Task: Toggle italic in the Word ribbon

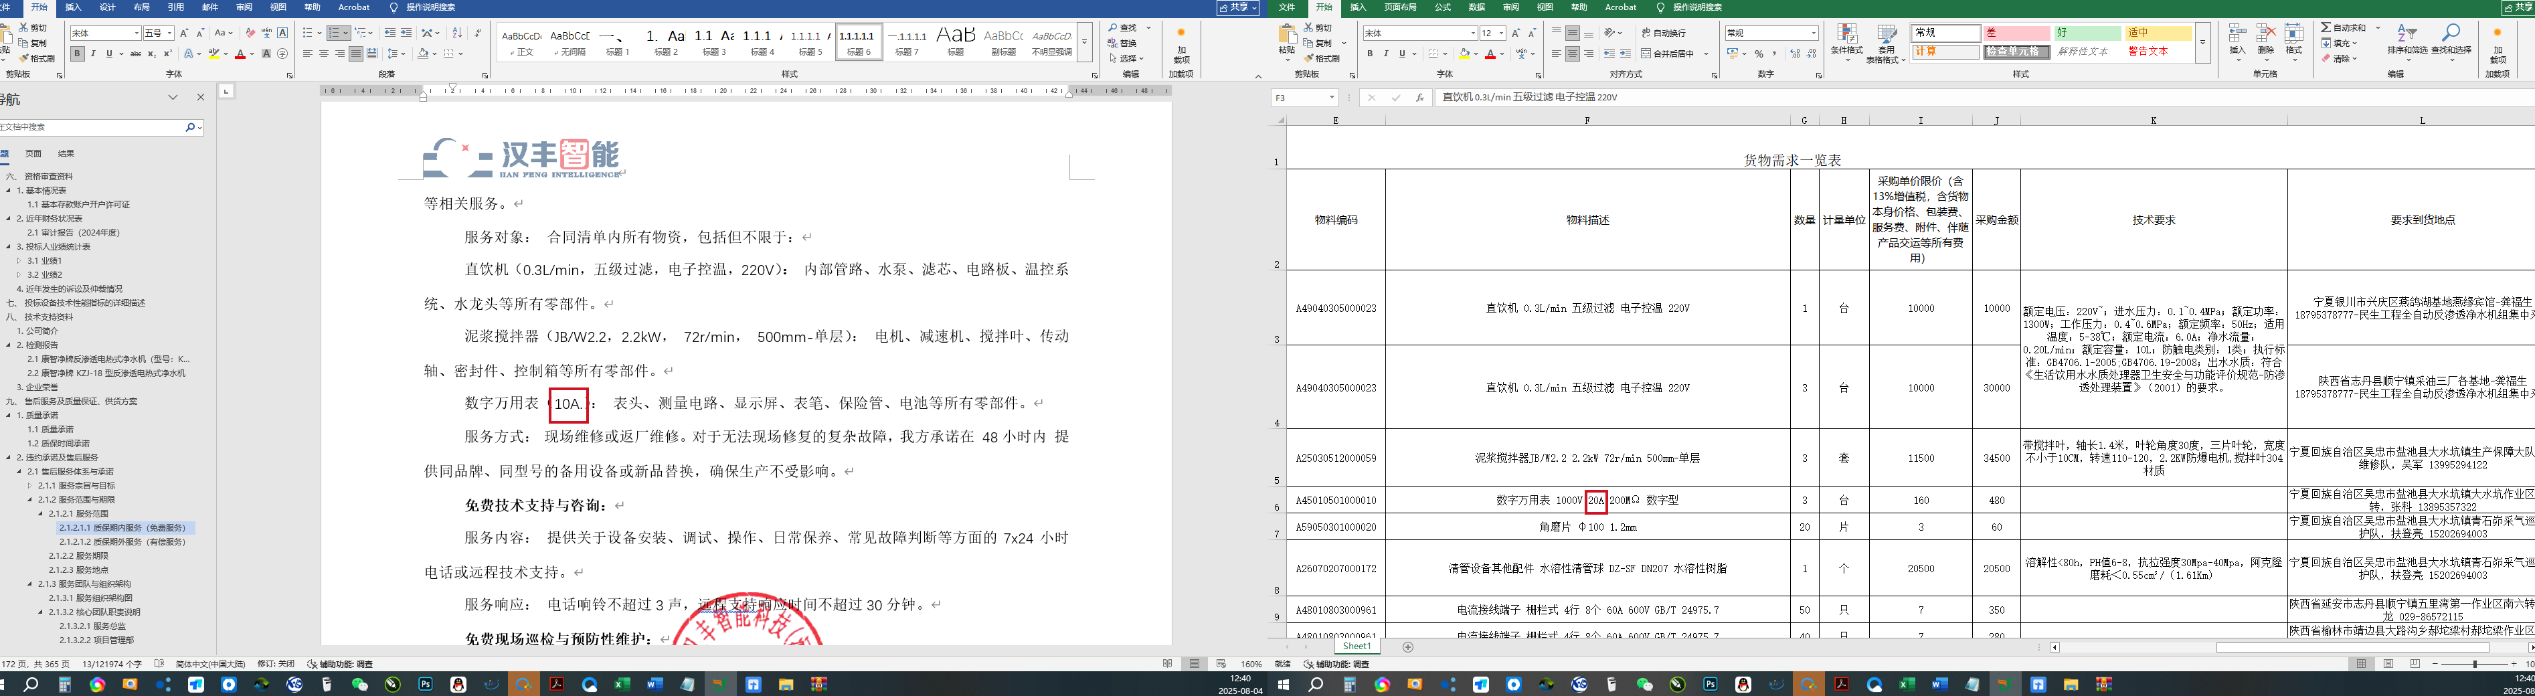Action: (94, 54)
